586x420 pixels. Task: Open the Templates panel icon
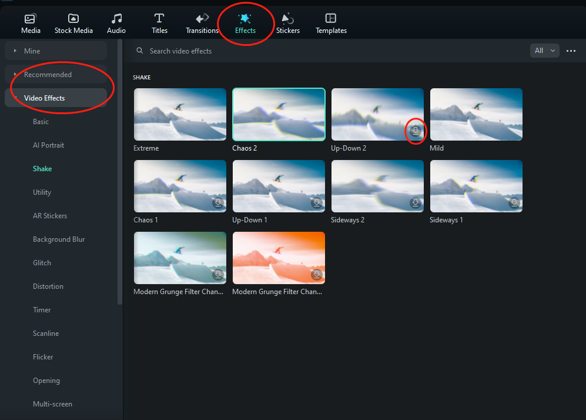(331, 19)
